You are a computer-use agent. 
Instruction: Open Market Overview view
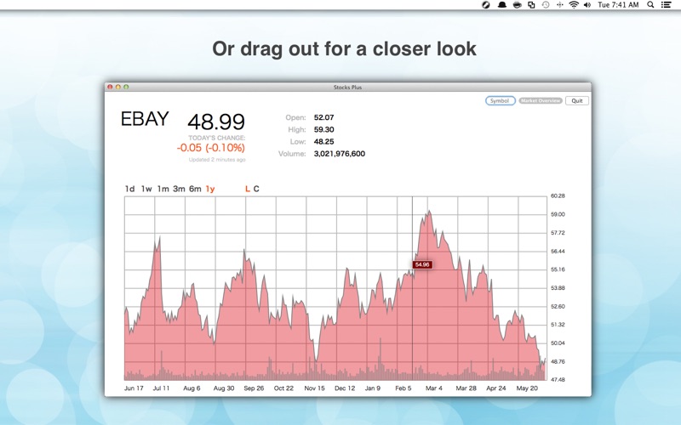tap(541, 100)
